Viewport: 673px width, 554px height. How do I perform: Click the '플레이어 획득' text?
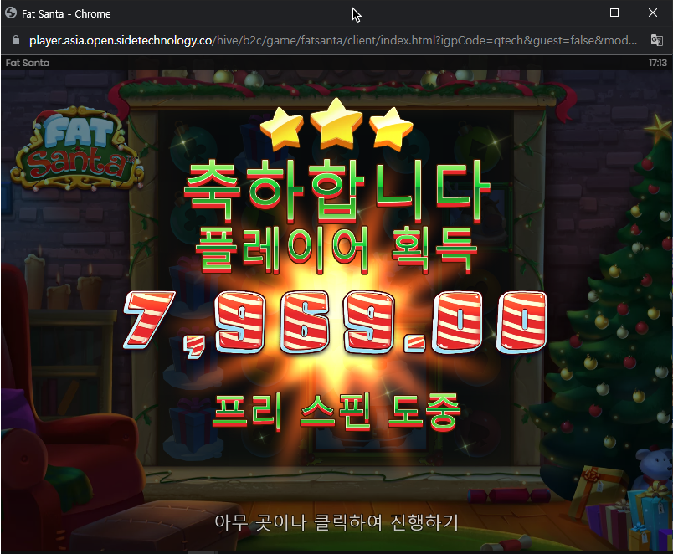(336, 250)
